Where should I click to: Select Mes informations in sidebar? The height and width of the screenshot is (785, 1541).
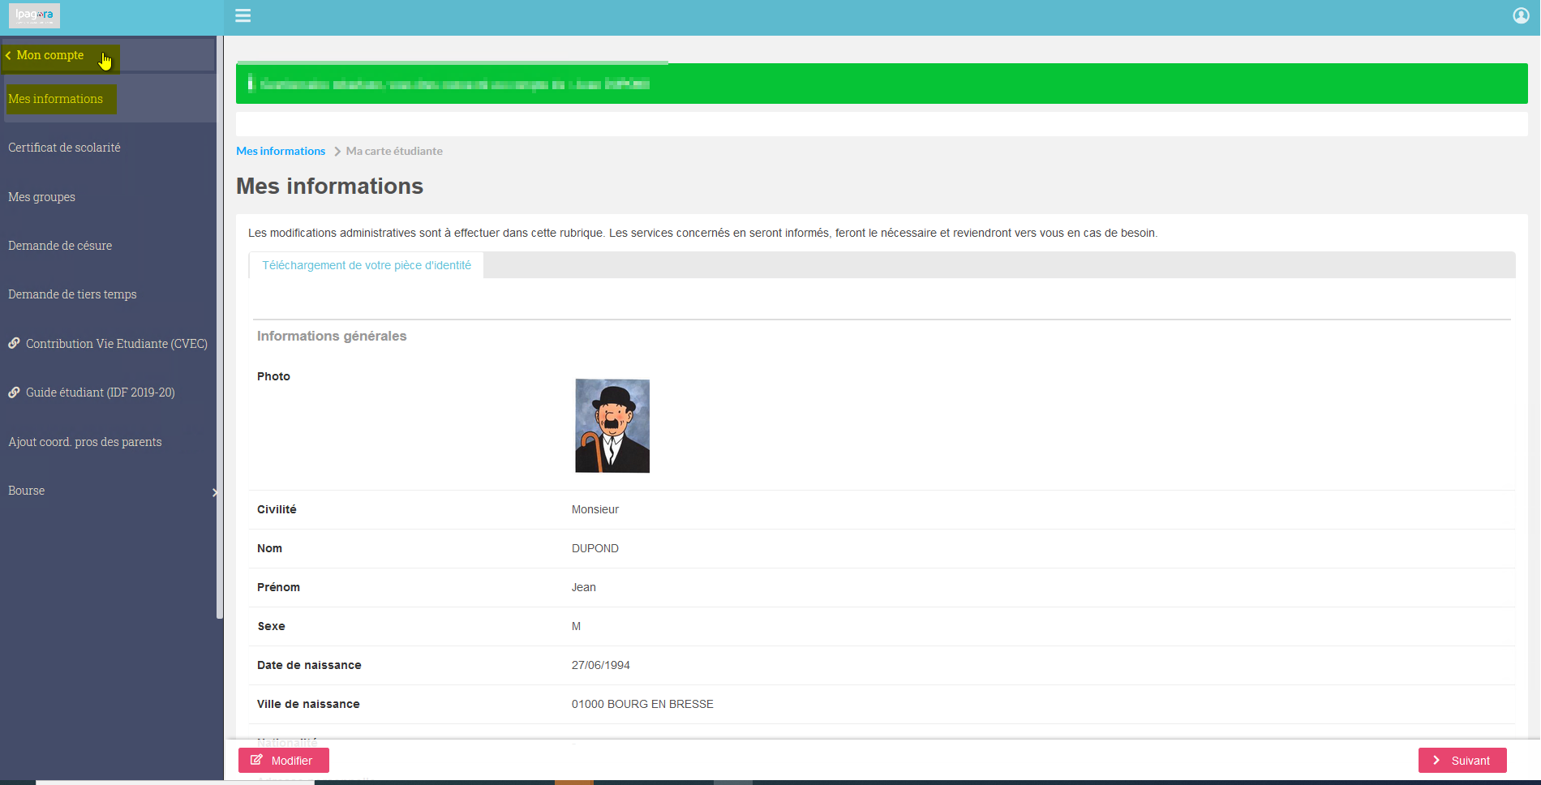coord(55,99)
